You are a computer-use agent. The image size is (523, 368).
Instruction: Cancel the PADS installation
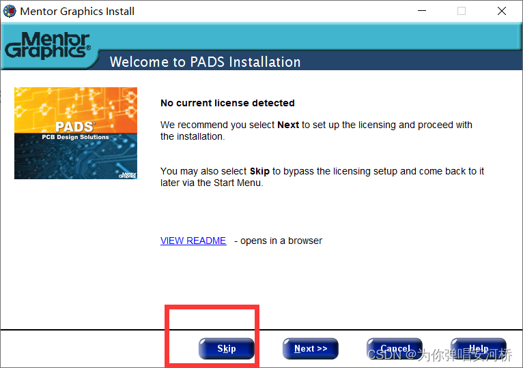point(395,348)
